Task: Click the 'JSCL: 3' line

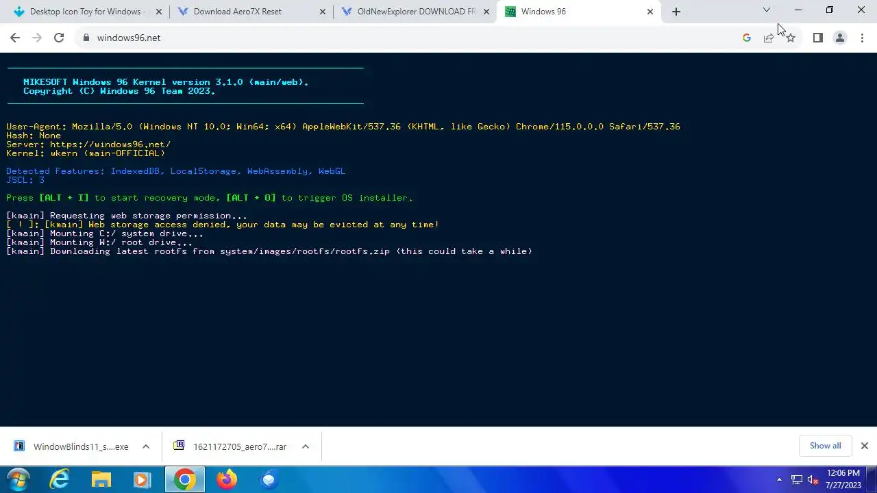Action: [25, 180]
